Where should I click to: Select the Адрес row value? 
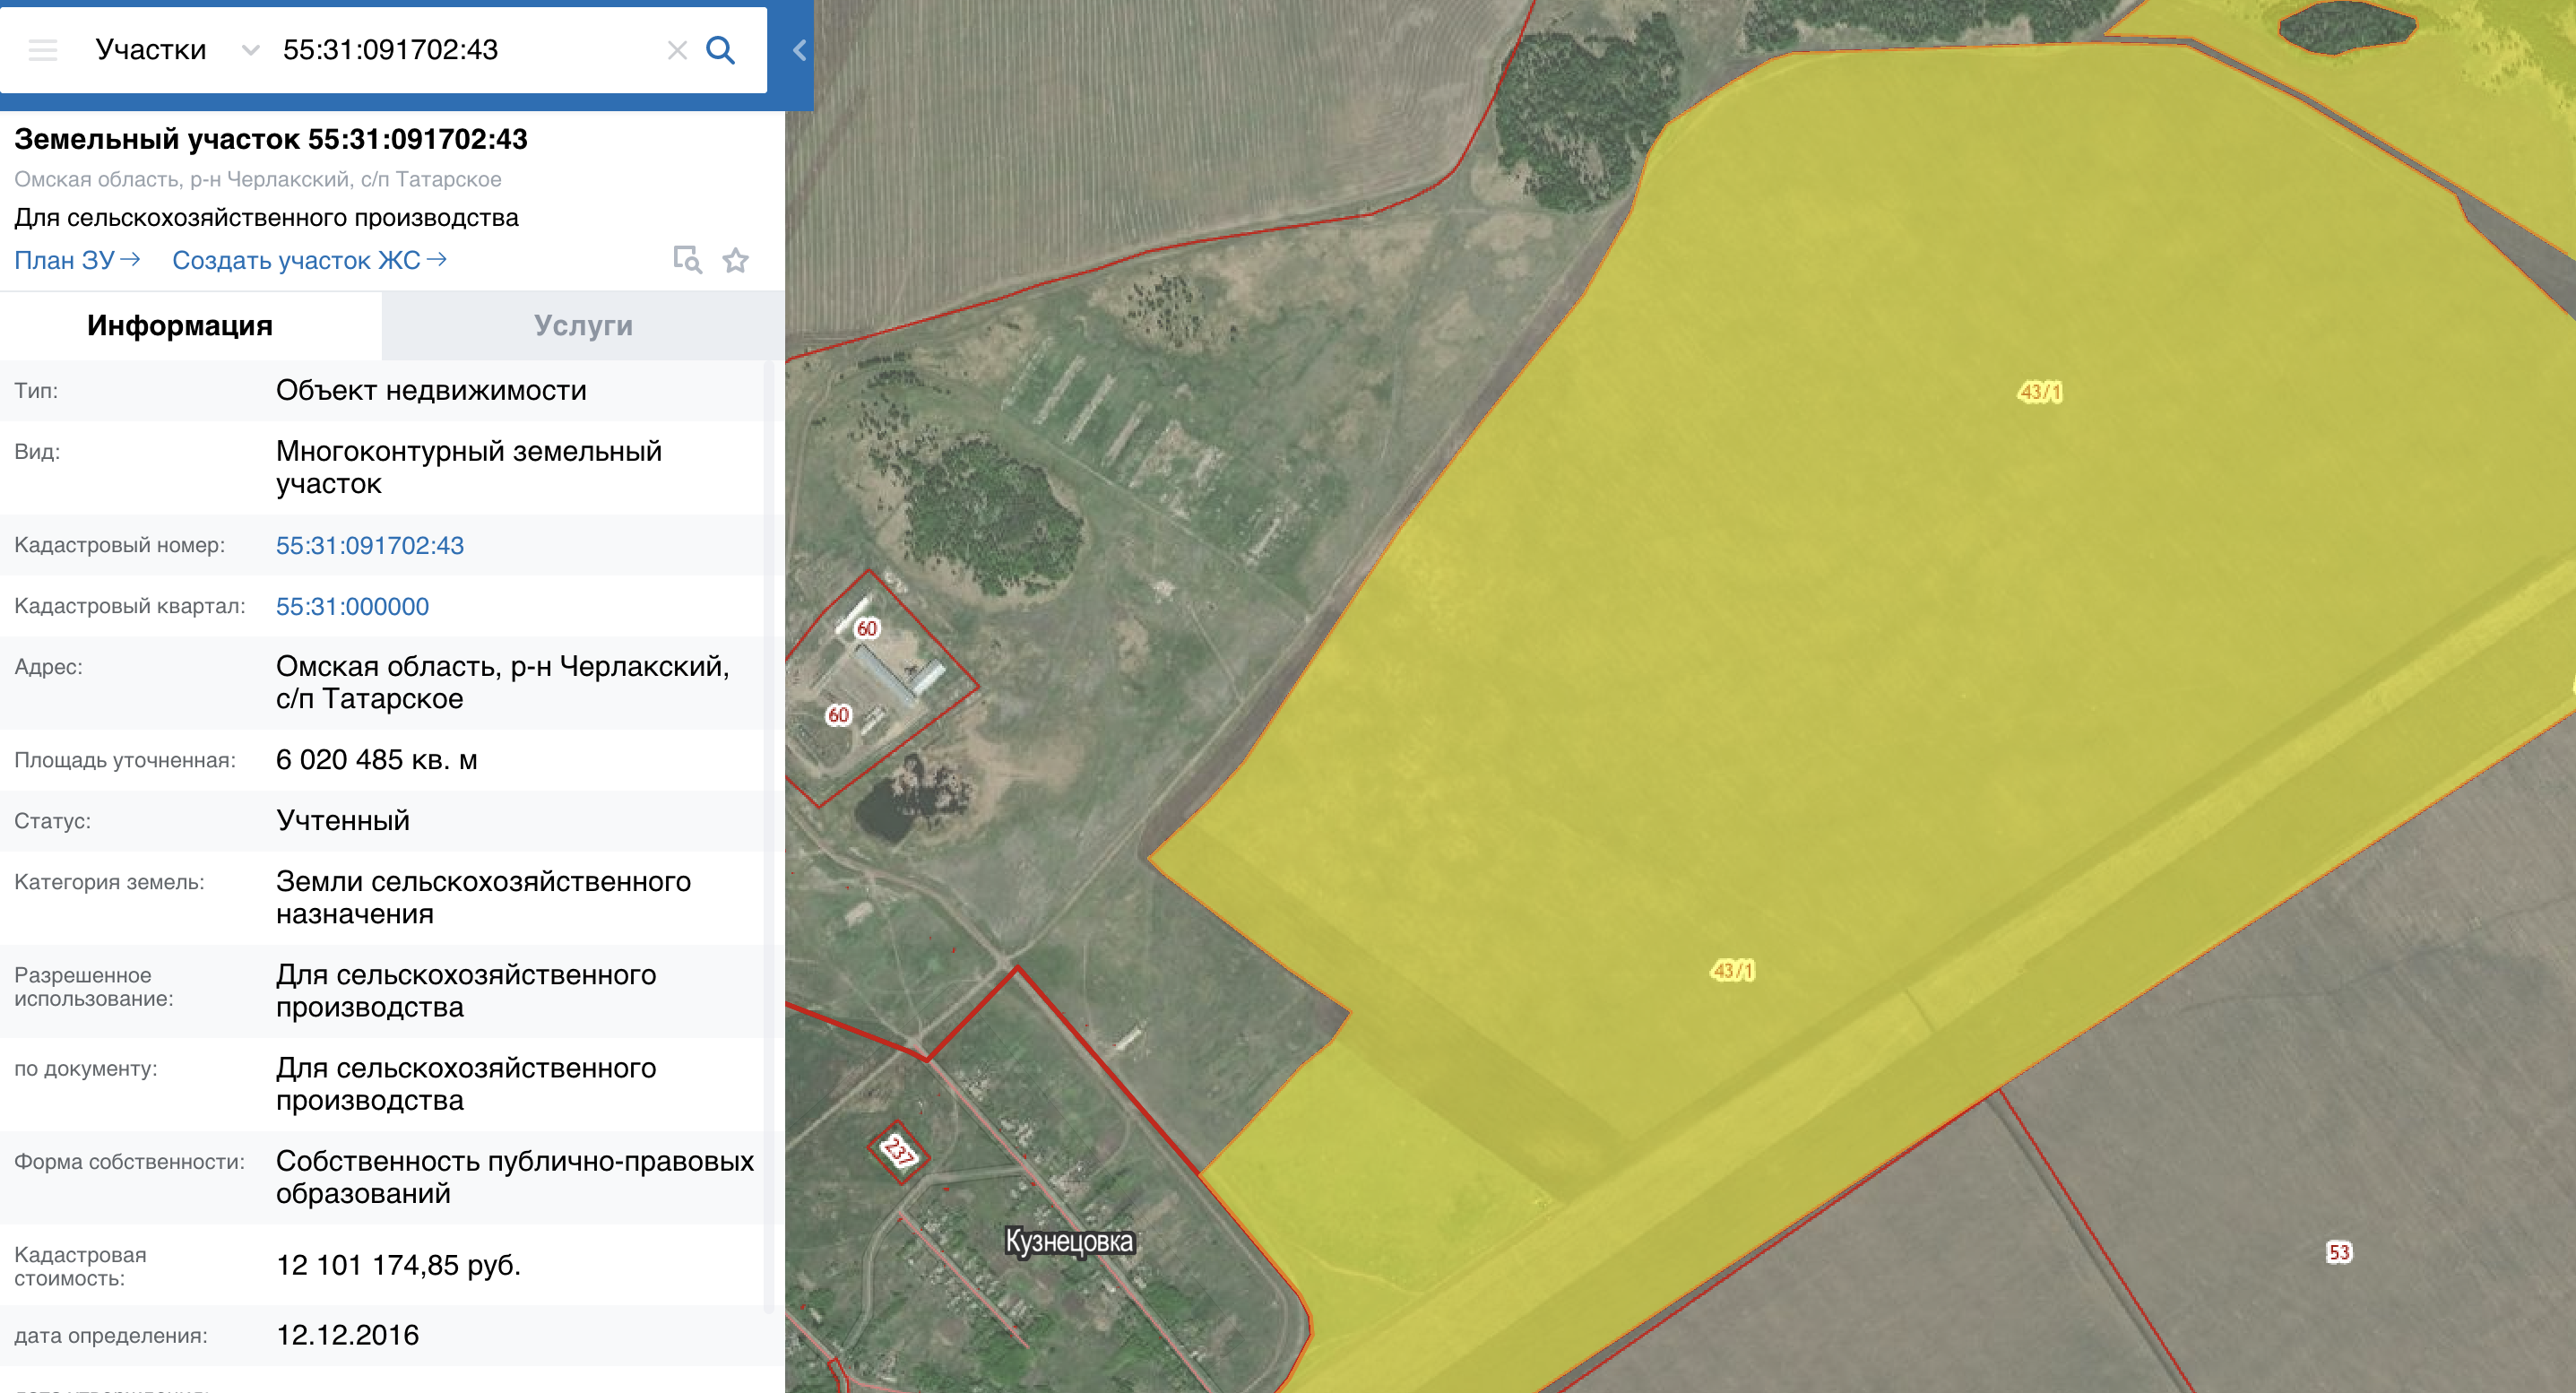tap(503, 682)
